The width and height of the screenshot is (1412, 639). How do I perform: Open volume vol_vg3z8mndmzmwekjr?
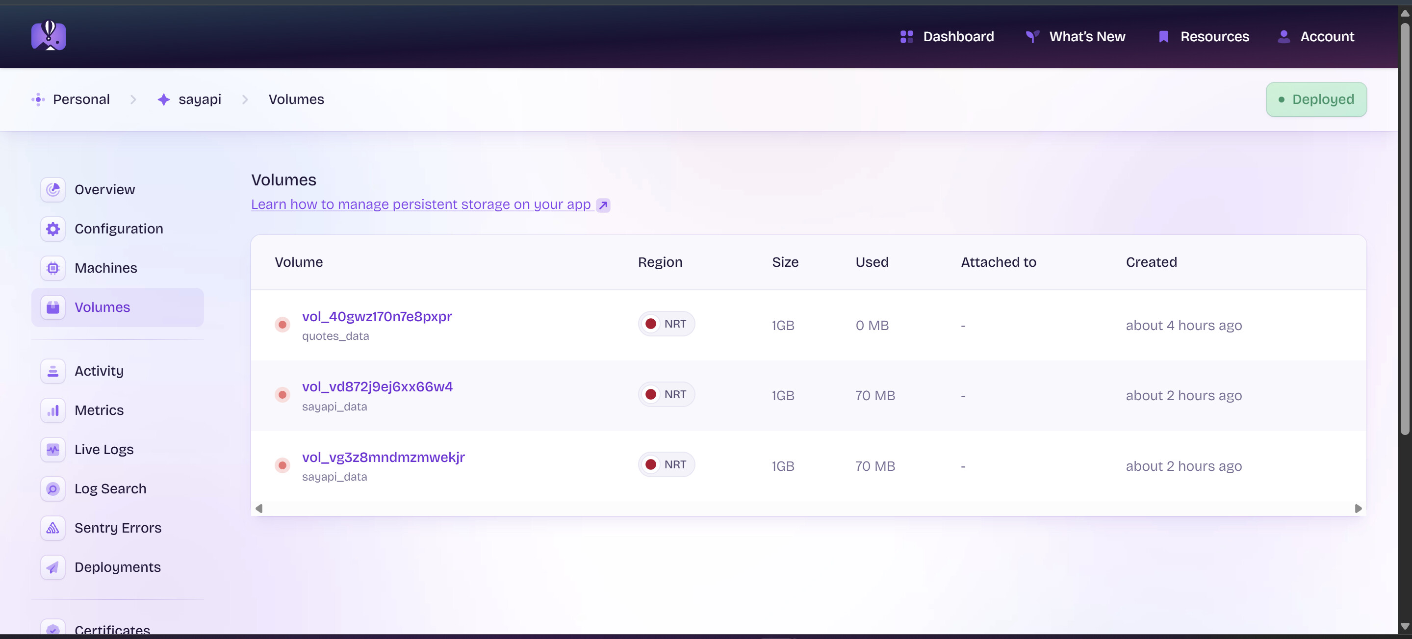383,457
